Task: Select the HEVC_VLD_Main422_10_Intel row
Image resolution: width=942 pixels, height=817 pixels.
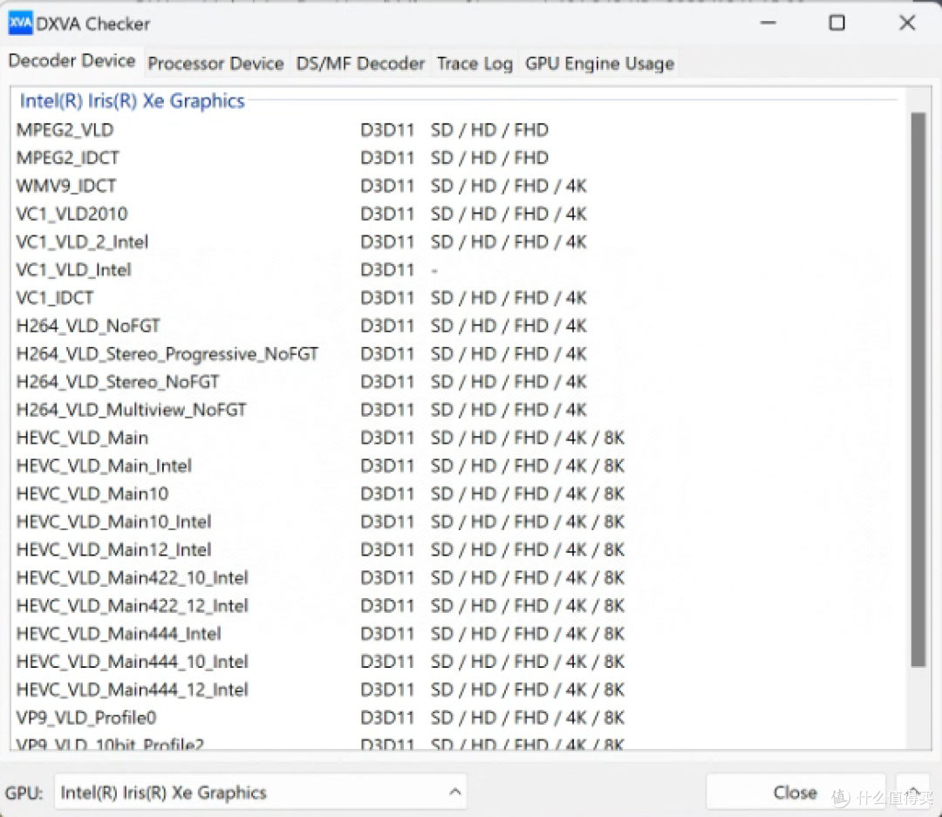Action: click(458, 577)
